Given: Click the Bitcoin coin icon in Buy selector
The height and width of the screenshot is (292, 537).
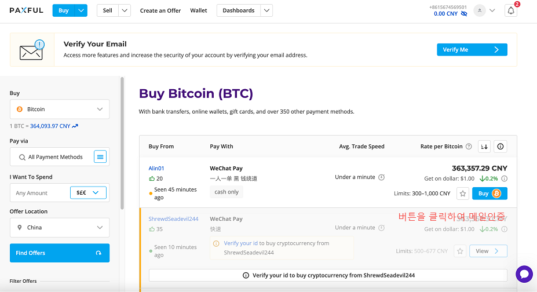Looking at the screenshot, I should [20, 109].
